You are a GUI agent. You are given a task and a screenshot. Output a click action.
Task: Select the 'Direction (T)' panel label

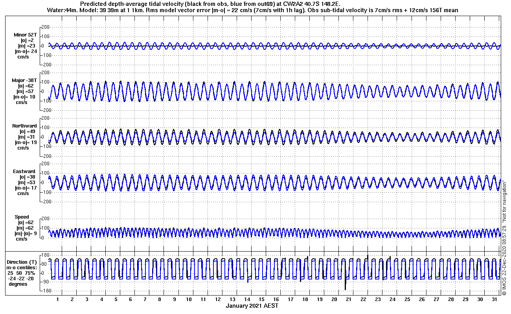22,262
